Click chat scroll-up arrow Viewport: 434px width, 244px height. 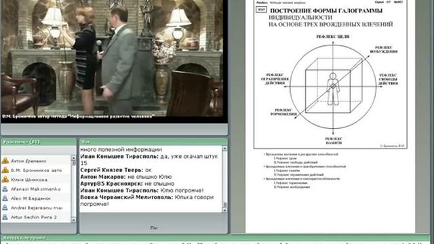point(224,148)
